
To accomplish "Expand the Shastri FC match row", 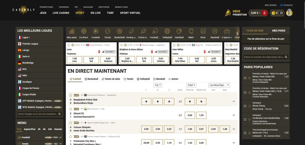I will [x=234, y=115].
